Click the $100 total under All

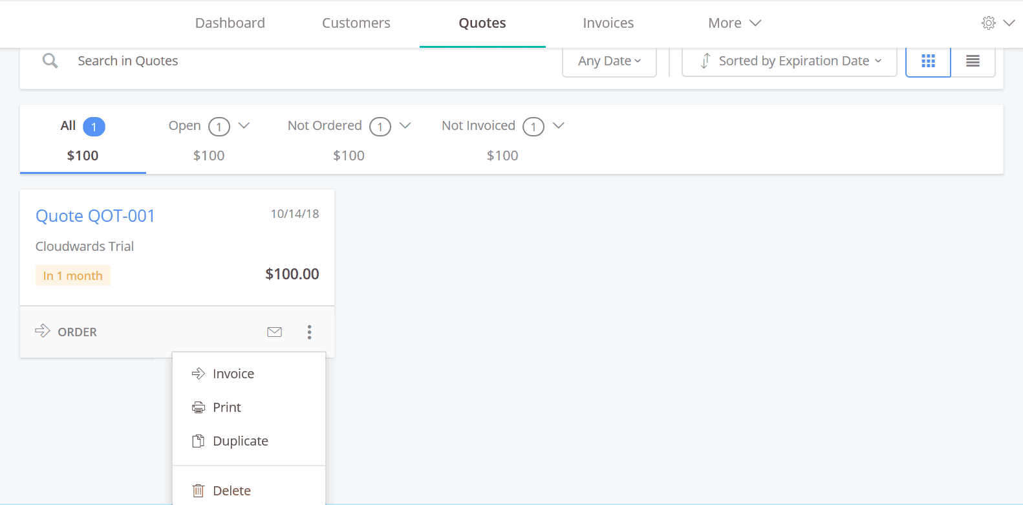(x=83, y=156)
